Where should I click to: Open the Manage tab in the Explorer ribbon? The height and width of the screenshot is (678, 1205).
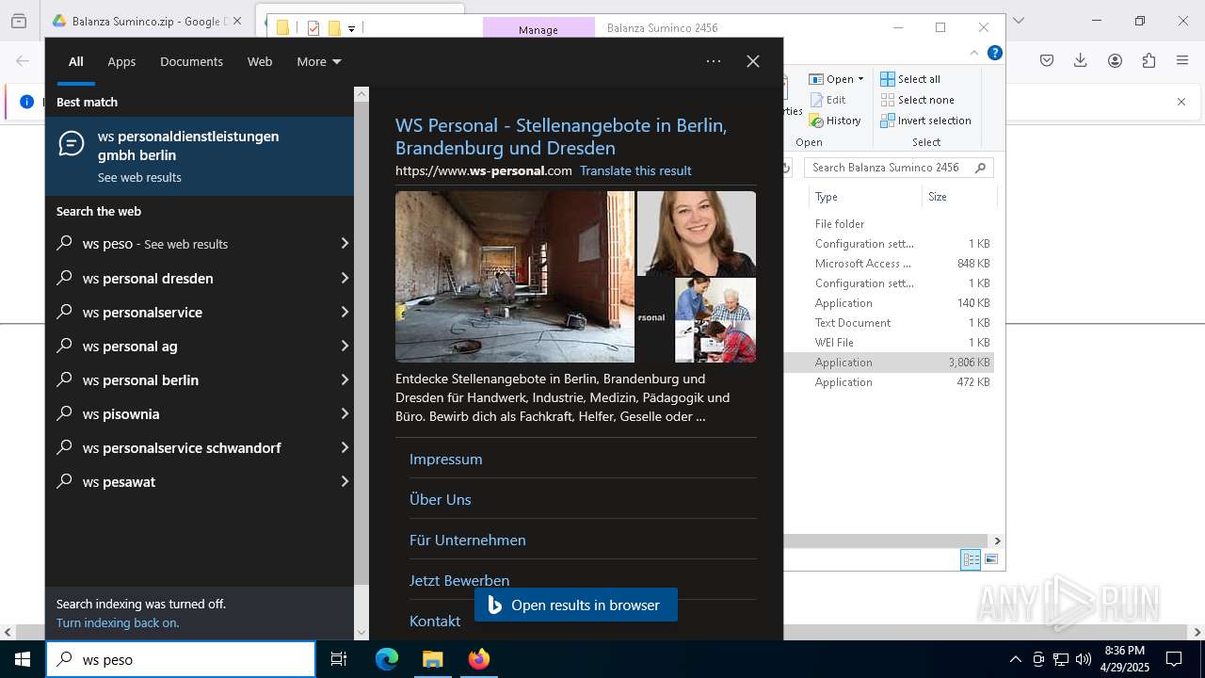538,29
